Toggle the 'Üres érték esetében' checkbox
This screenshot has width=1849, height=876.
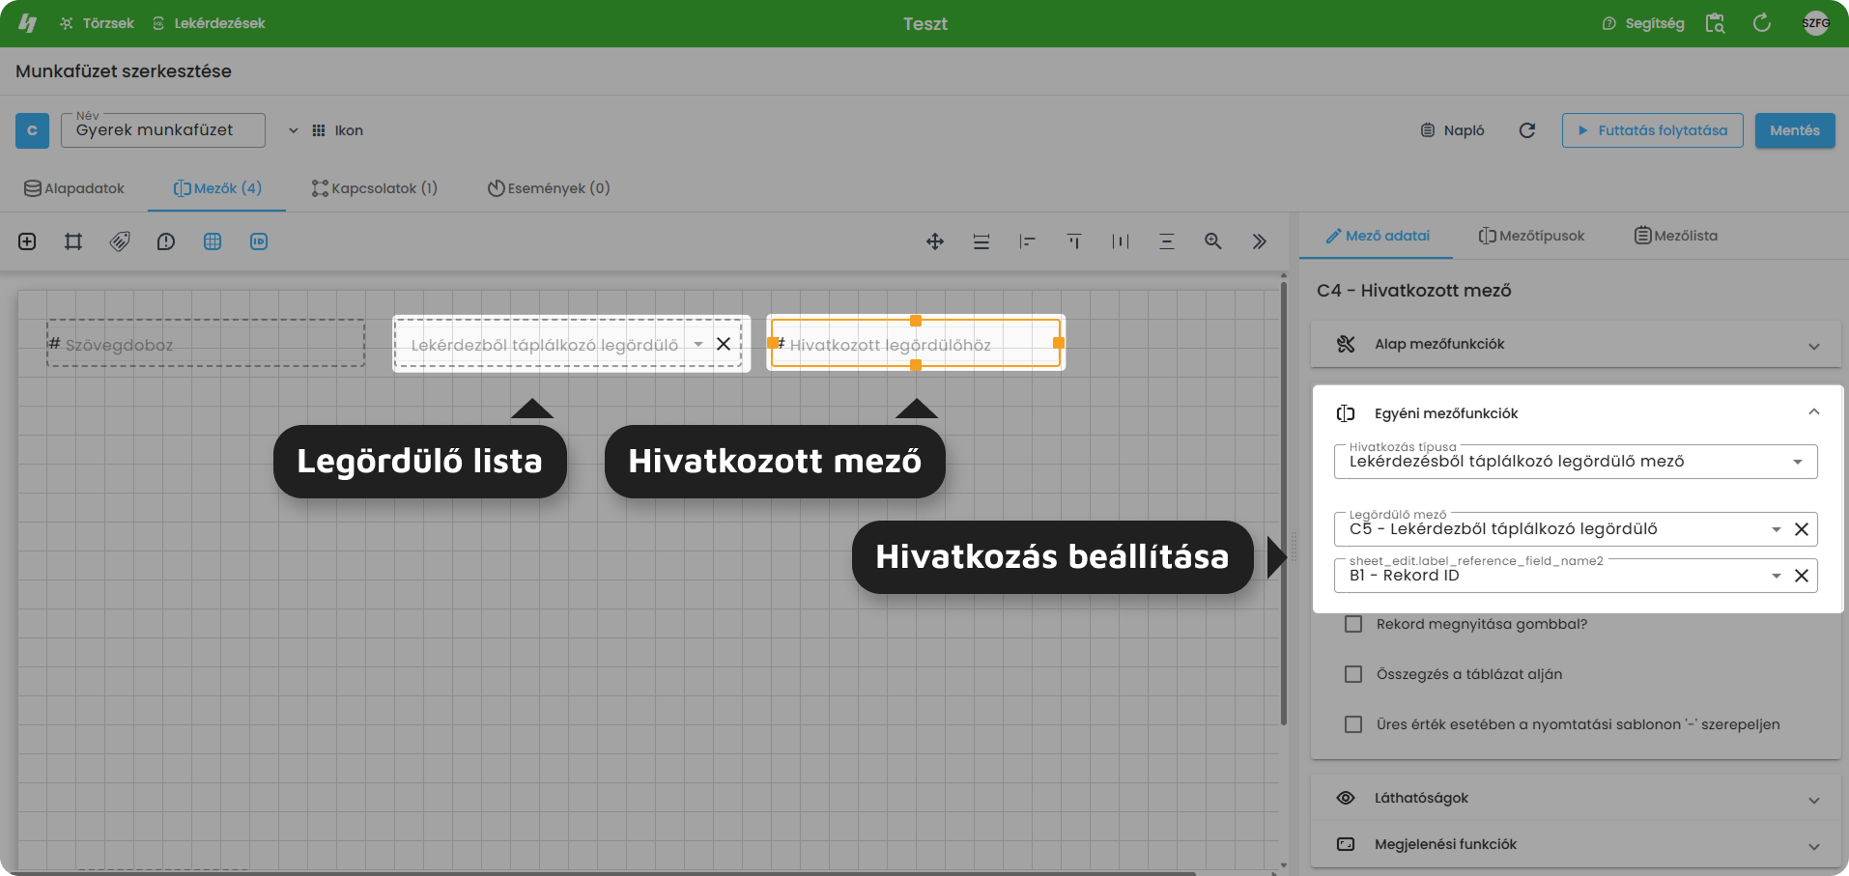pyautogui.click(x=1353, y=724)
